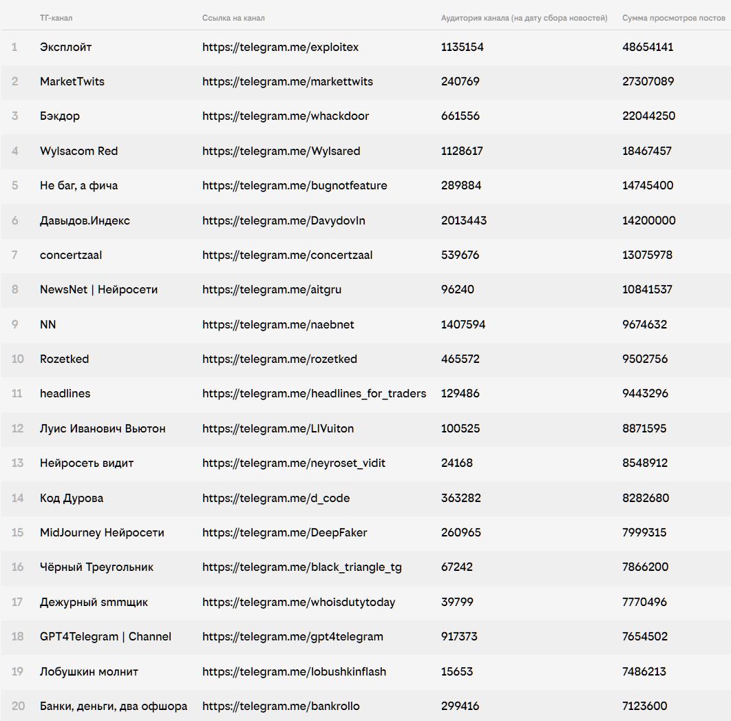
Task: Open the headlines_for_traders link
Action: 314,394
